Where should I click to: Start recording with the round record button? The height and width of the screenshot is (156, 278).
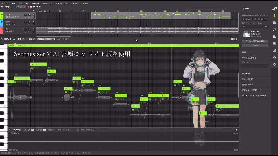click(34, 7)
